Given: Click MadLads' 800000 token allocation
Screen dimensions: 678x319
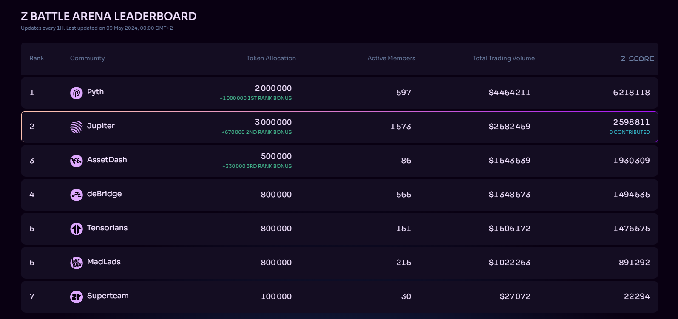Looking at the screenshot, I should (276, 263).
